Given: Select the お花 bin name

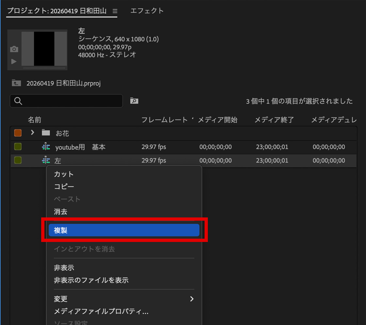Looking at the screenshot, I should pyautogui.click(x=62, y=133).
